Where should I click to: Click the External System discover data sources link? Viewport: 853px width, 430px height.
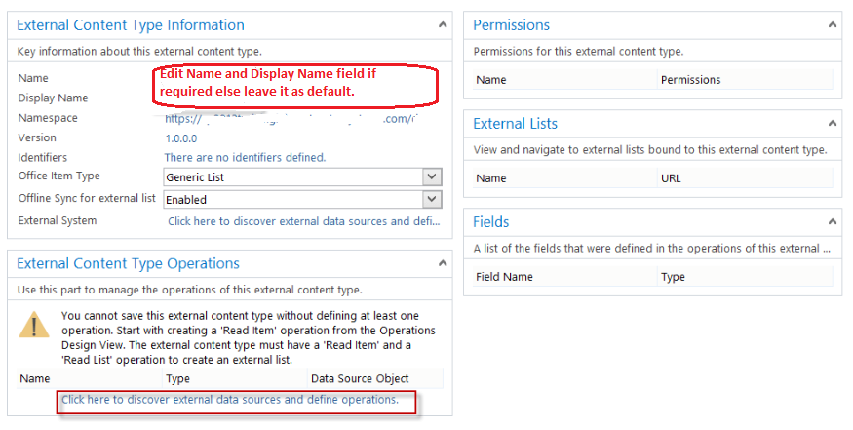(303, 221)
